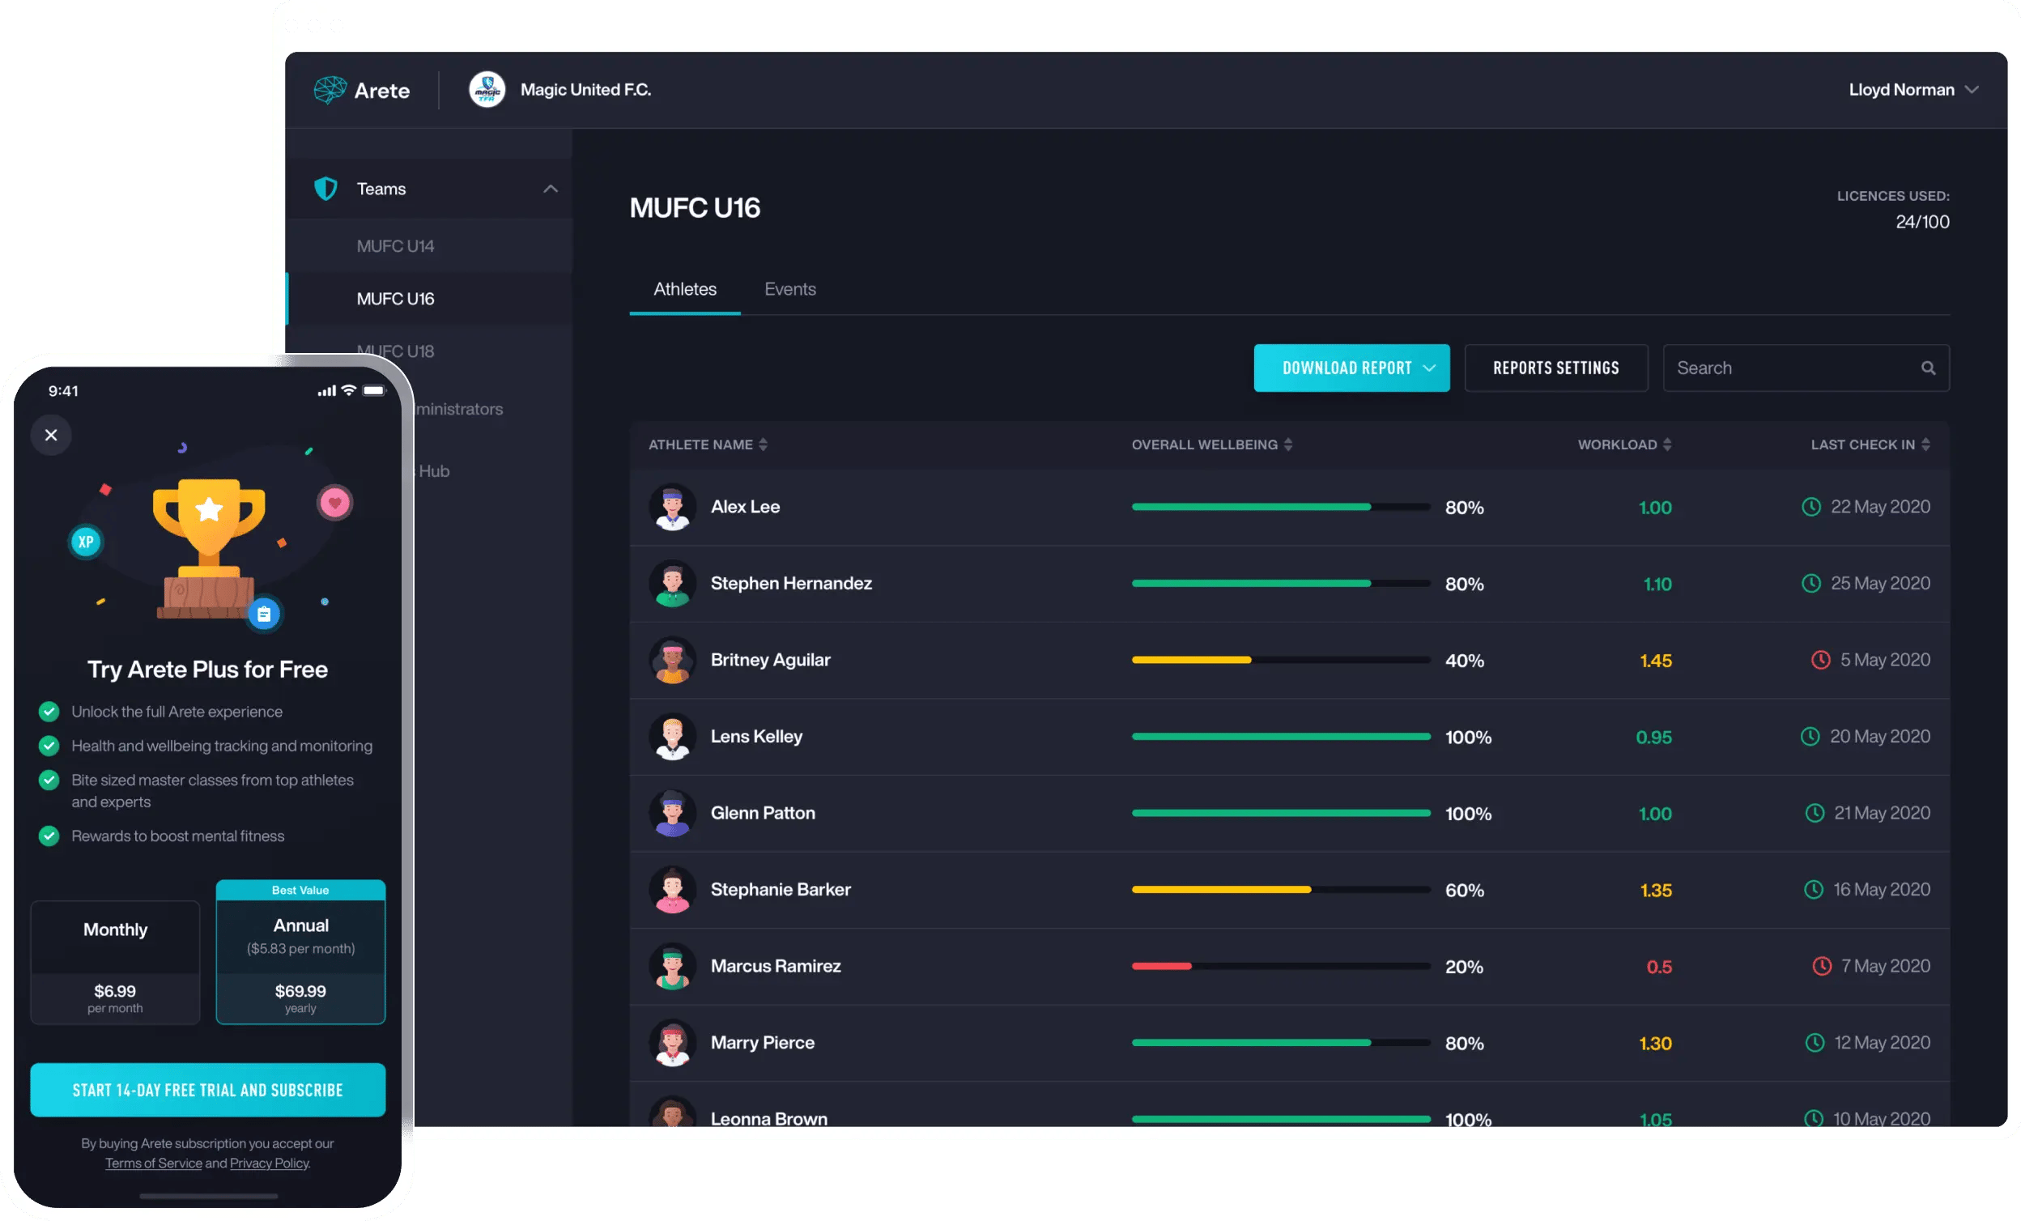Viewport: 2021px width, 1221px height.
Task: Click the Lens Kelley athlete name
Action: [x=756, y=736]
